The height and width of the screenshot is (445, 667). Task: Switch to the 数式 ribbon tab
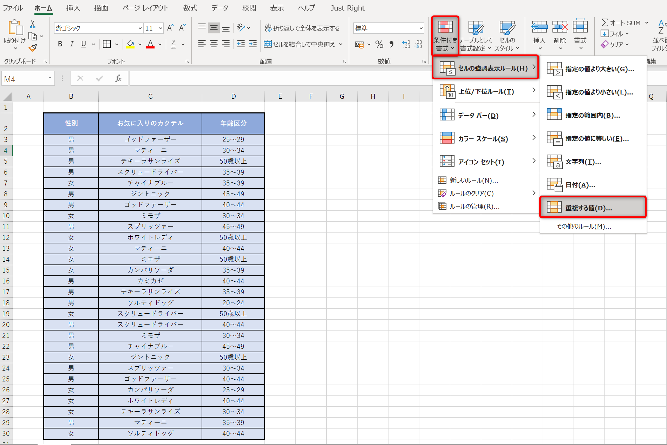190,8
